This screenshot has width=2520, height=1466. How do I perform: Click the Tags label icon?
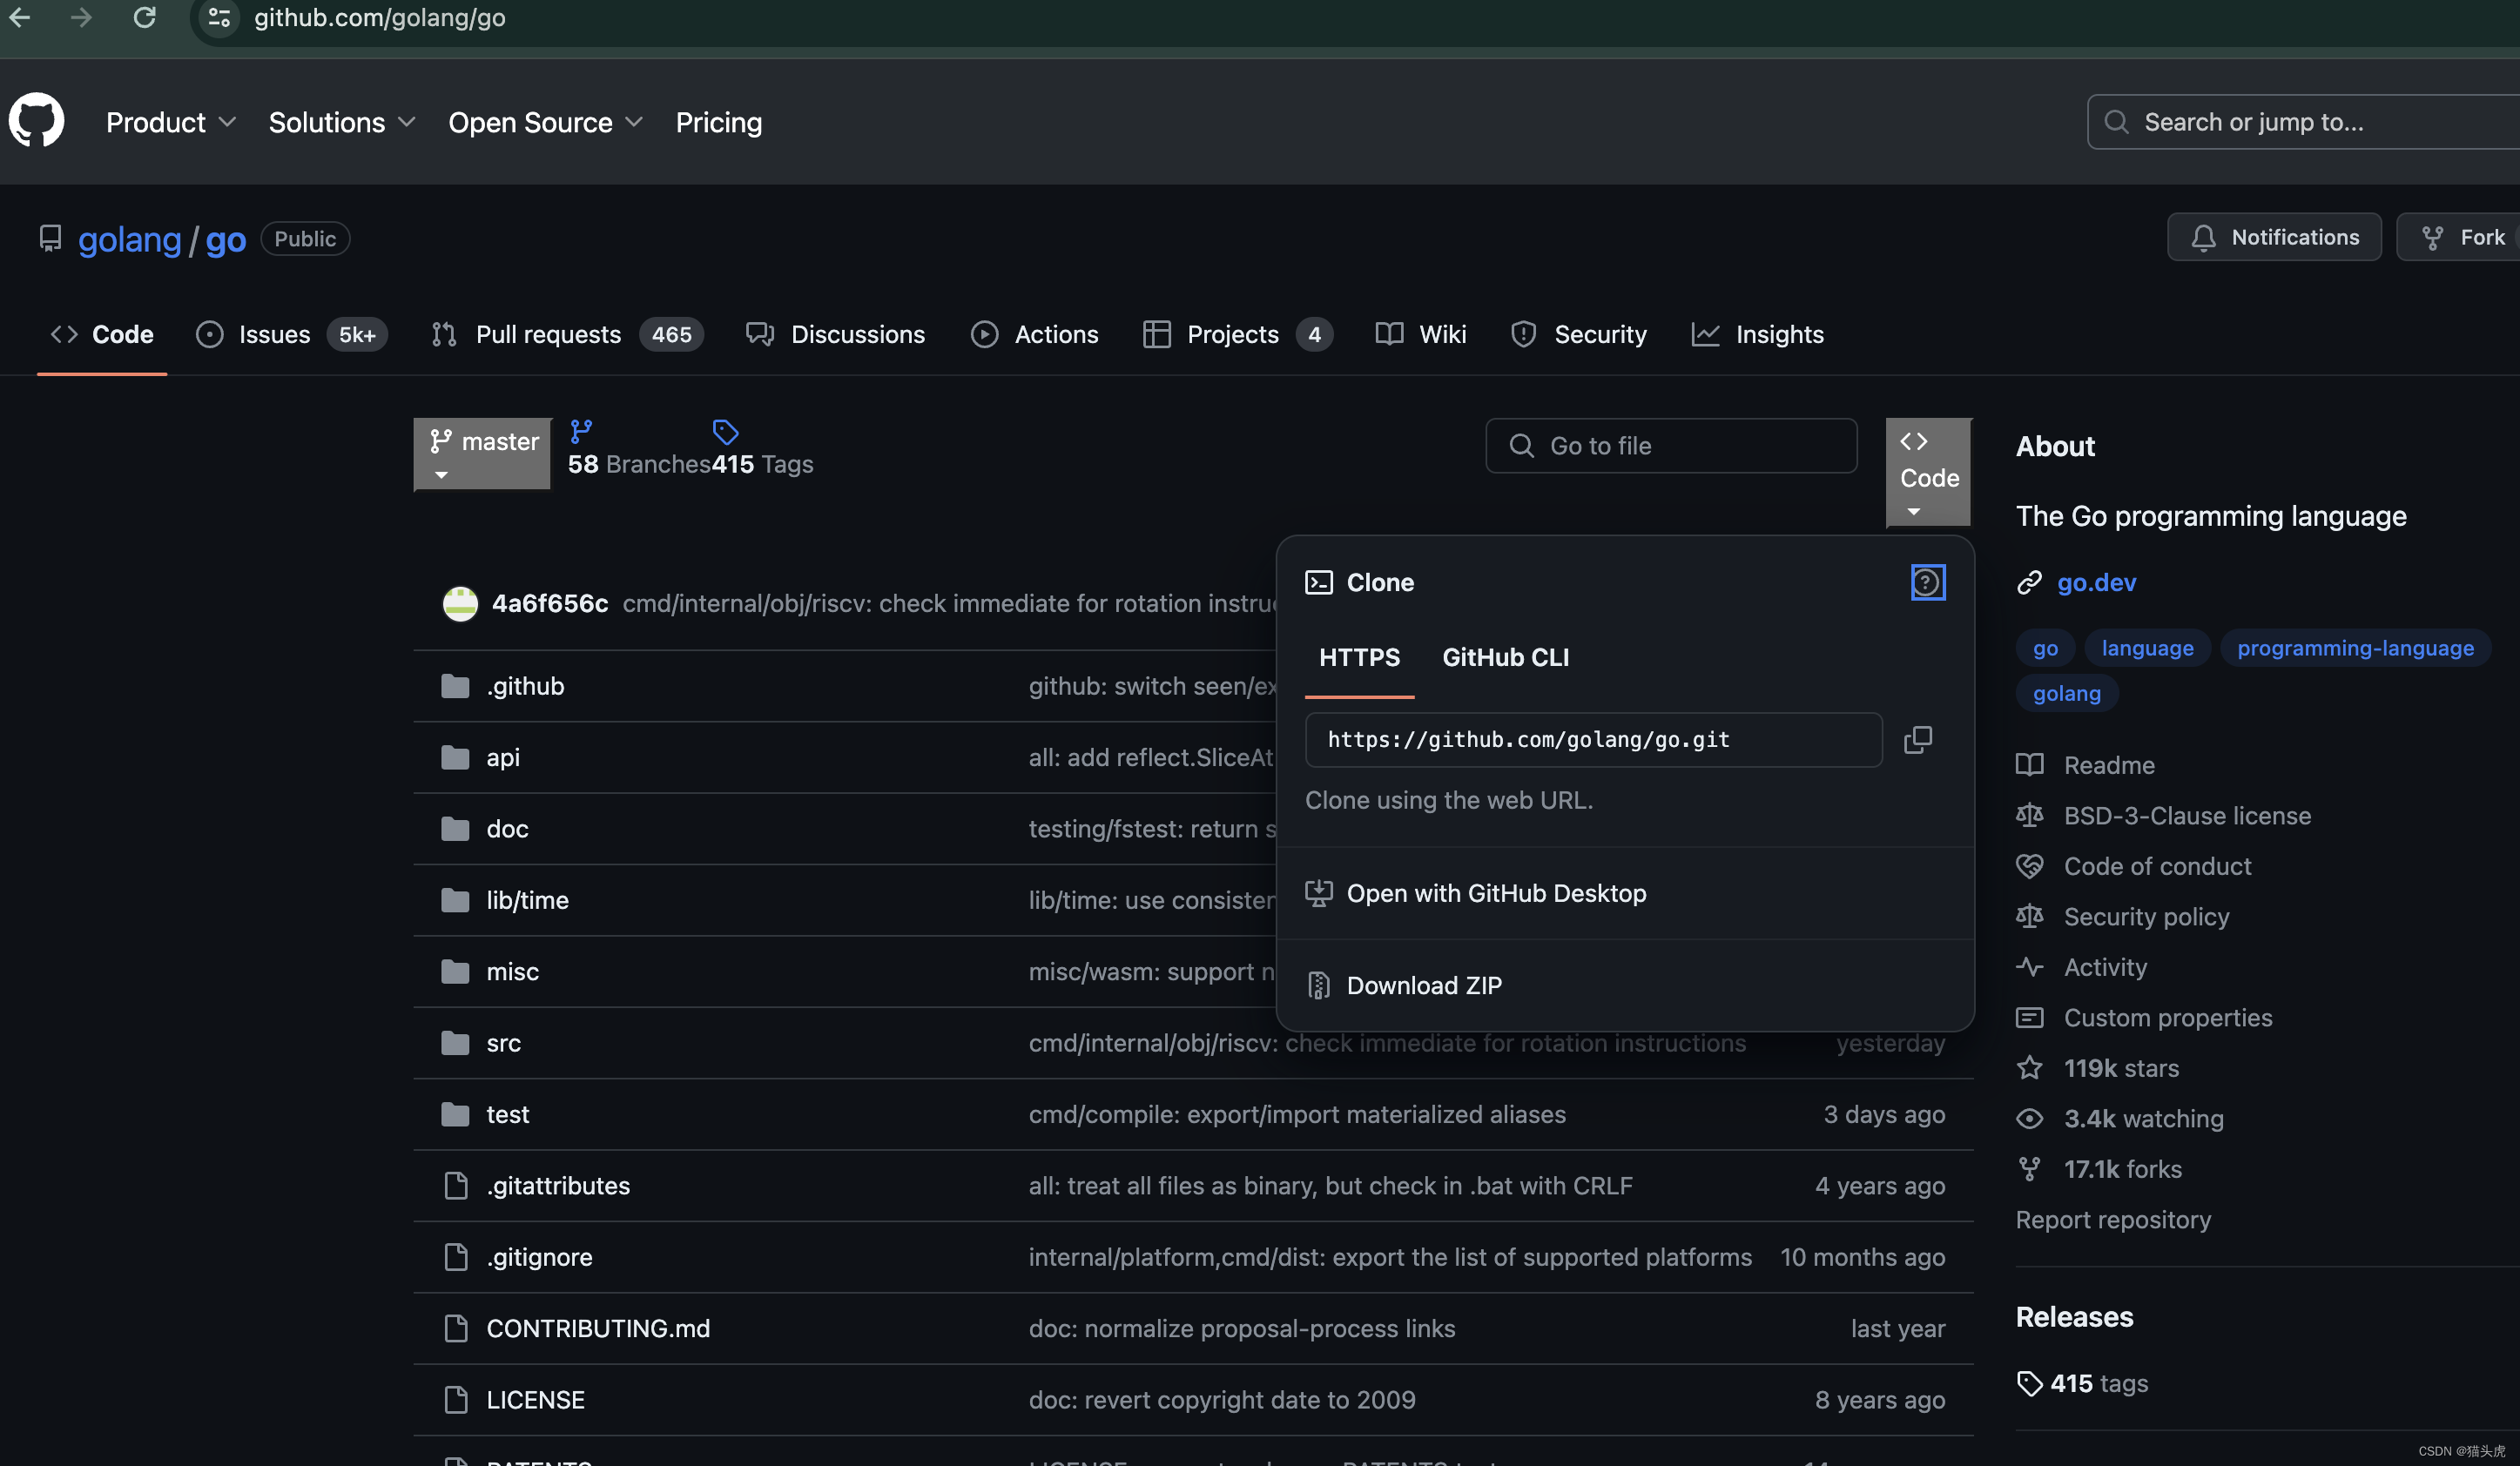click(725, 432)
